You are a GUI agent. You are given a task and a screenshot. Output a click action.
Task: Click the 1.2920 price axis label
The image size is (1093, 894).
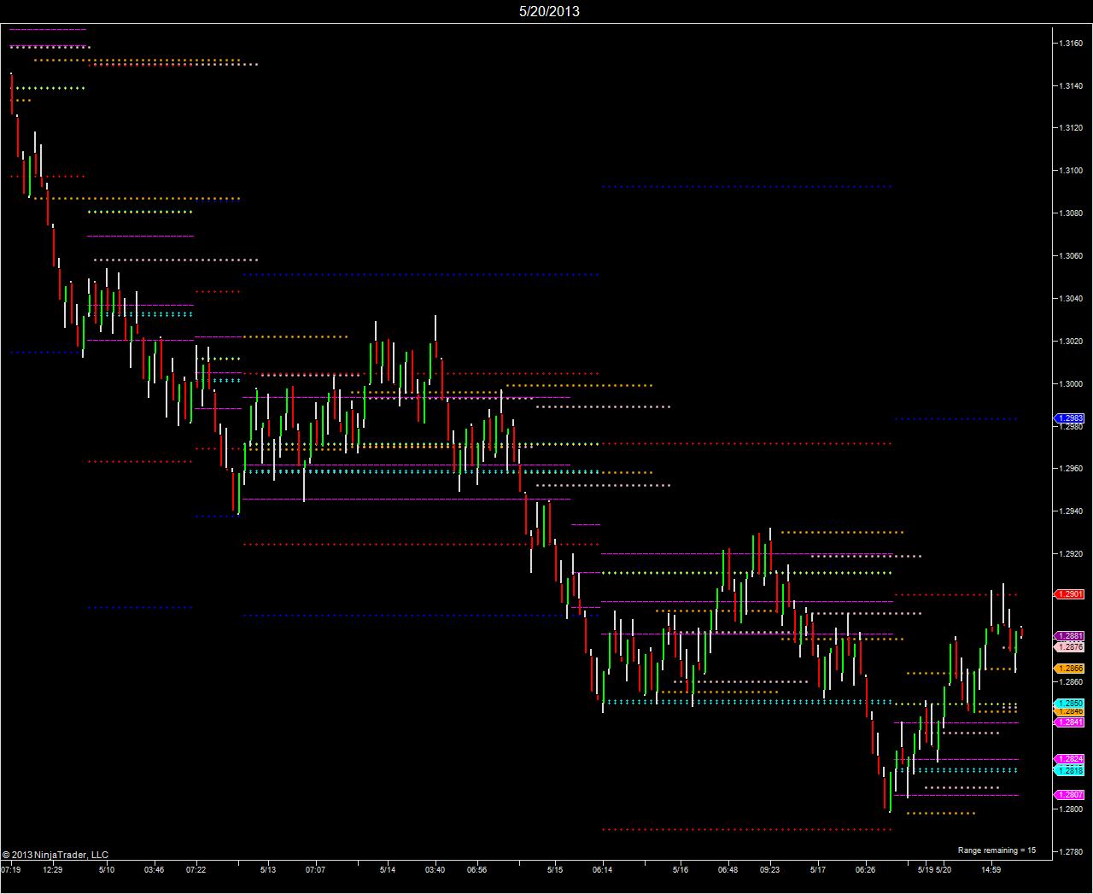1071,554
